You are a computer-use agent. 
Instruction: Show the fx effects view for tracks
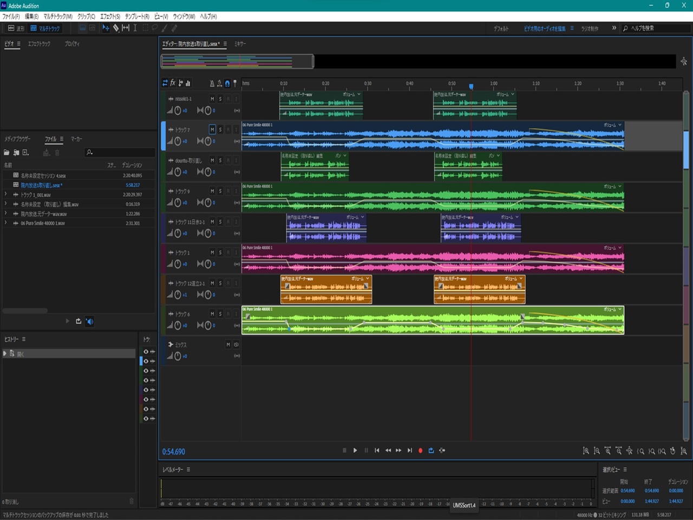pos(173,83)
